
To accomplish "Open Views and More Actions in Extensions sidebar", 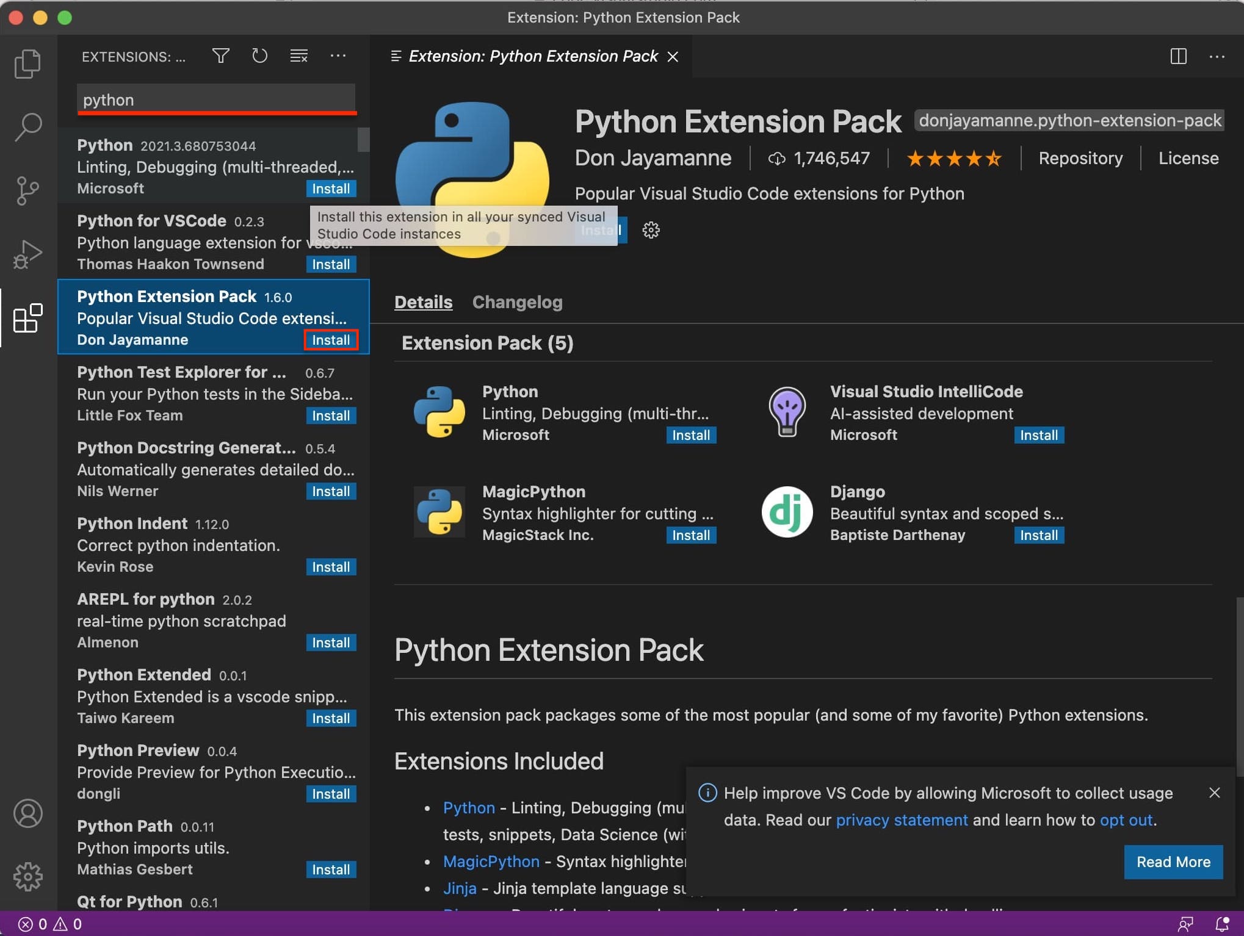I will (x=338, y=56).
